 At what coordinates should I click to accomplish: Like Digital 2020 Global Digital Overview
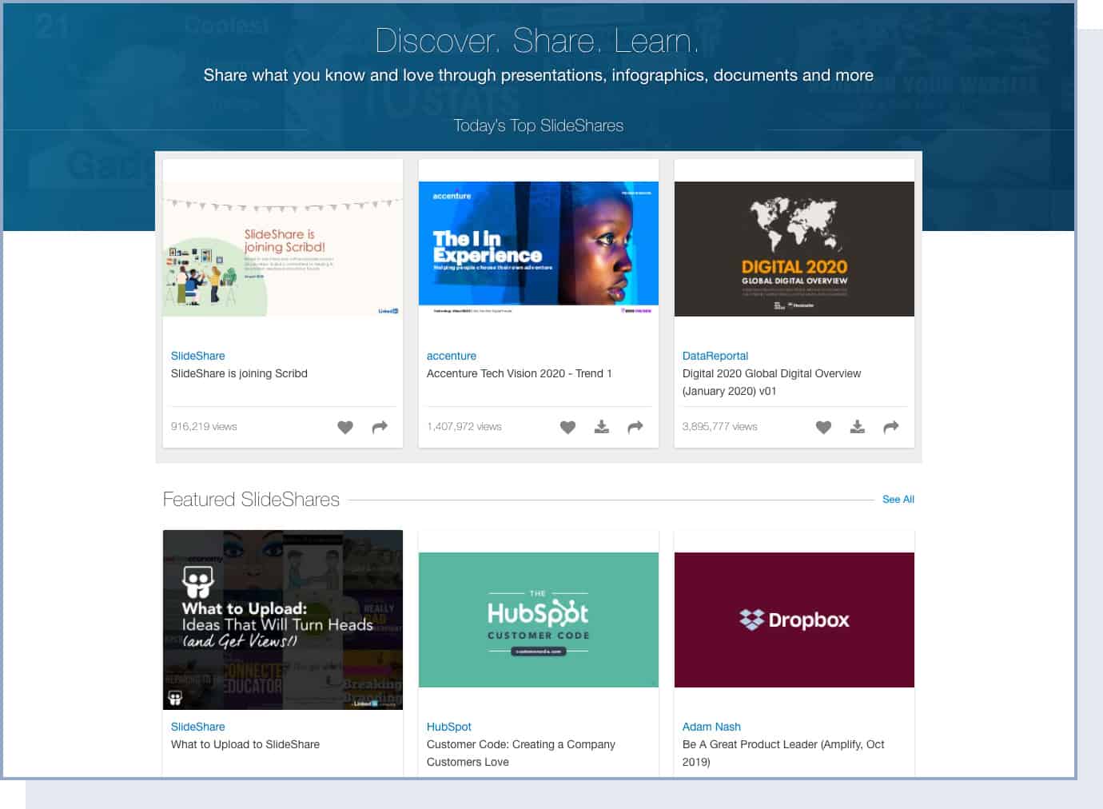[823, 427]
